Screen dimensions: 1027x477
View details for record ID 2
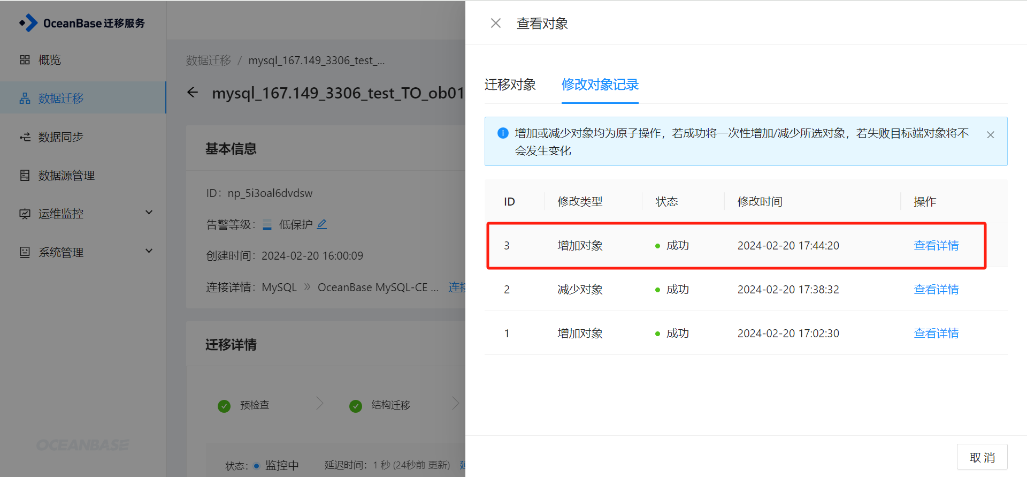[x=936, y=290]
